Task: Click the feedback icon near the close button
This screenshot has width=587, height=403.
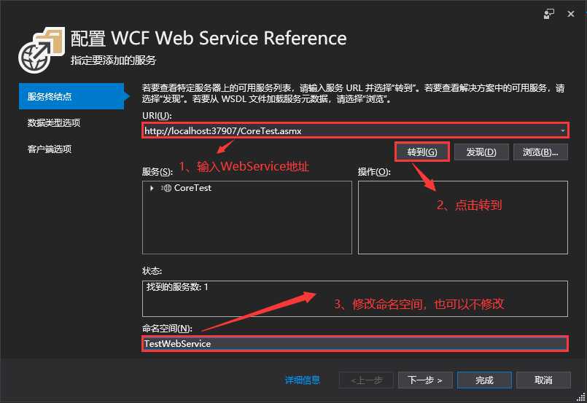Action: tap(549, 15)
